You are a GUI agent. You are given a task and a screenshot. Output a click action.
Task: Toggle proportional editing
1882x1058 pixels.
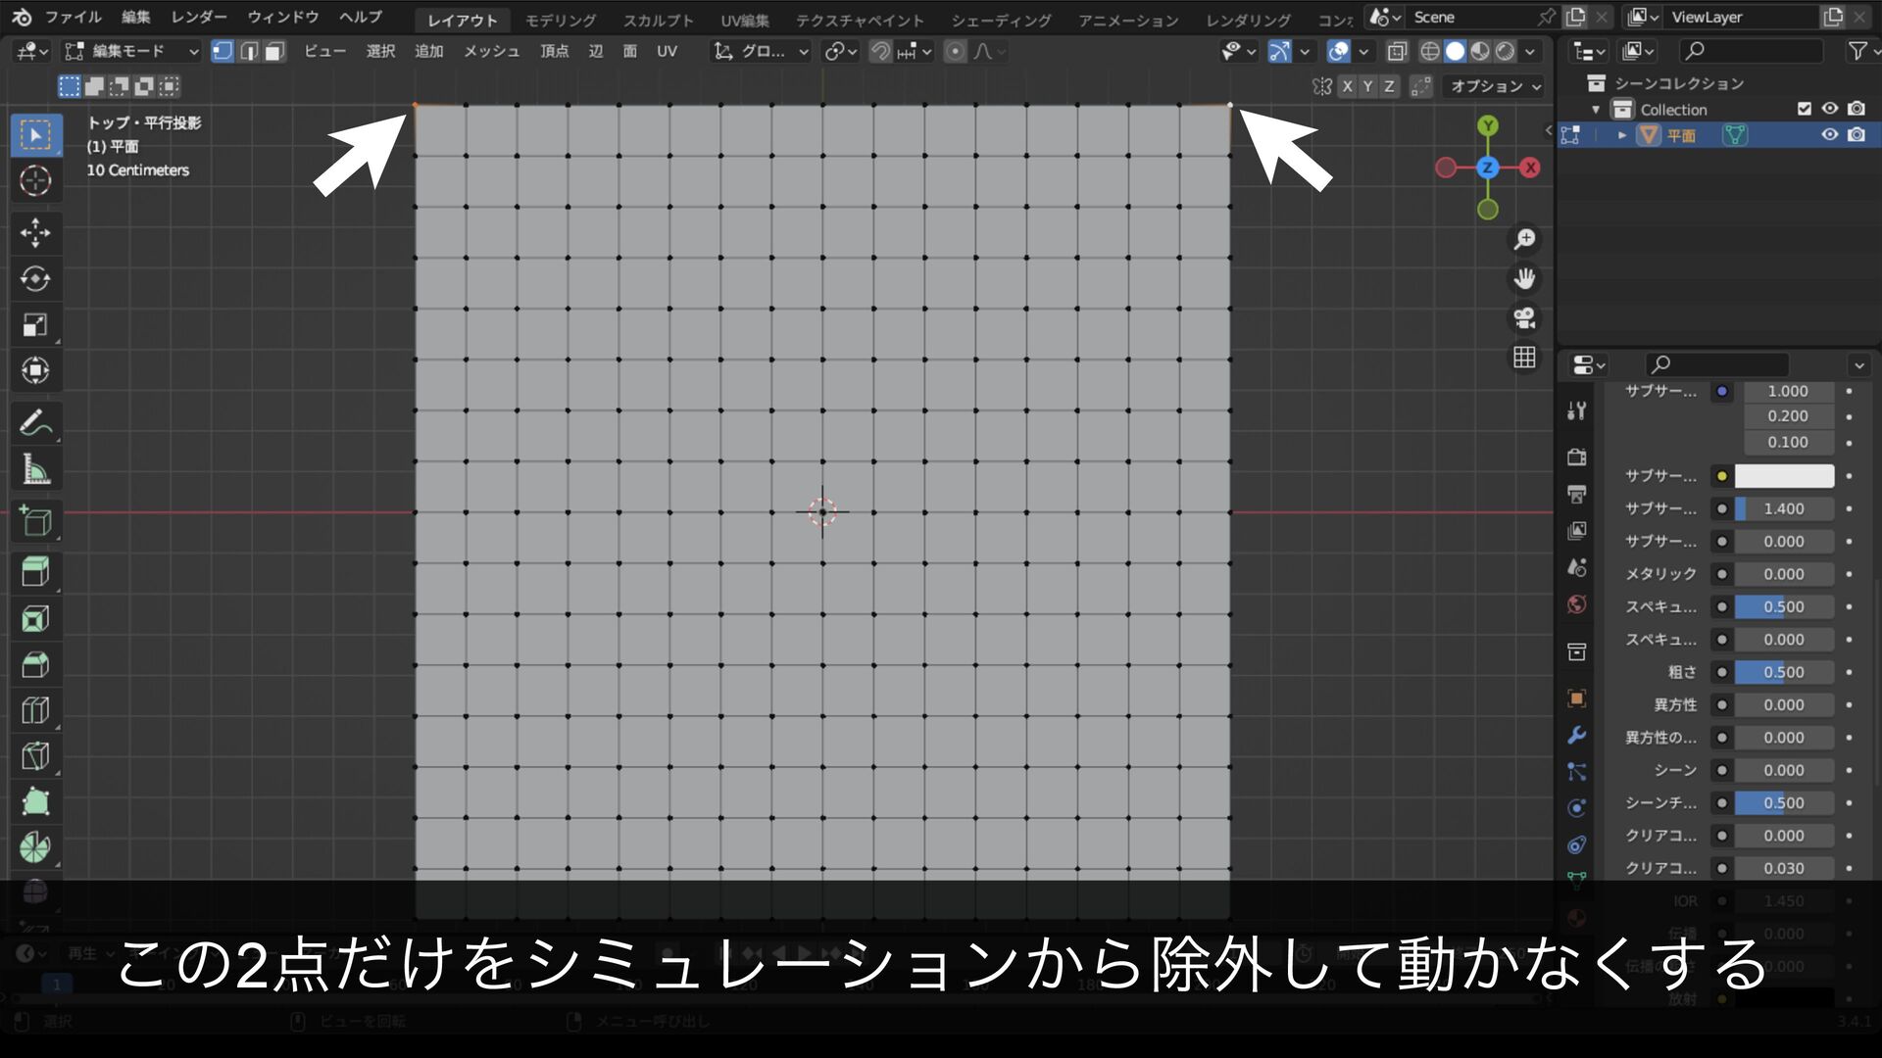(955, 51)
